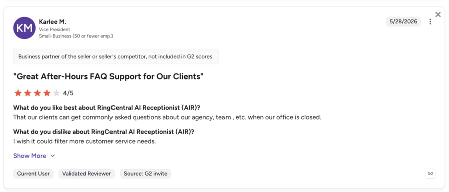449x192 pixels.
Task: Open reviewer name Karlee M.
Action: point(52,22)
